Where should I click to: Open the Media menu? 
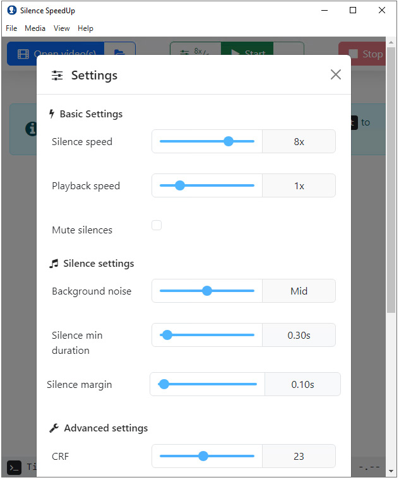point(35,28)
